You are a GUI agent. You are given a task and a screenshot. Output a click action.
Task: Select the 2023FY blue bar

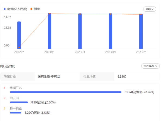point(141,31)
